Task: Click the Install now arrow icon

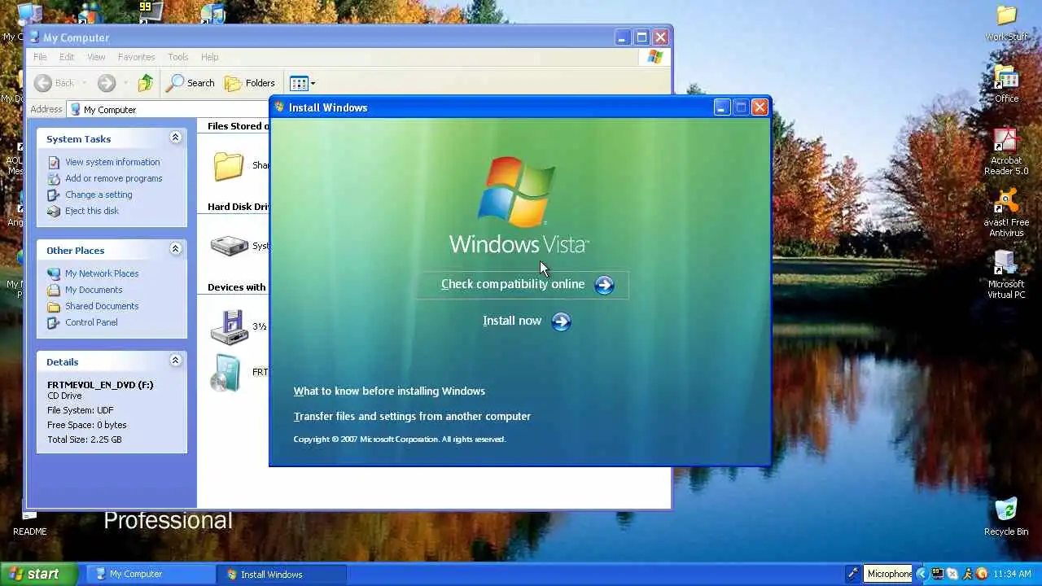Action: [561, 321]
